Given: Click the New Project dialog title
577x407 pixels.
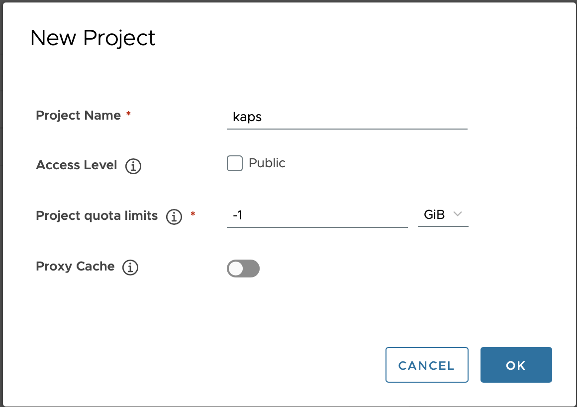Looking at the screenshot, I should coord(93,38).
